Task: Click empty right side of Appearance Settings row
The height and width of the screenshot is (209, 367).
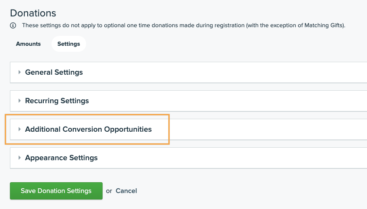Action: coord(260,158)
